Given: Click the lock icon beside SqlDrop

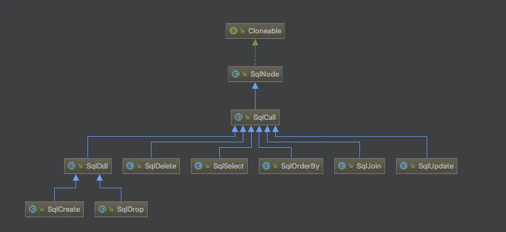Looking at the screenshot, I should [112, 209].
